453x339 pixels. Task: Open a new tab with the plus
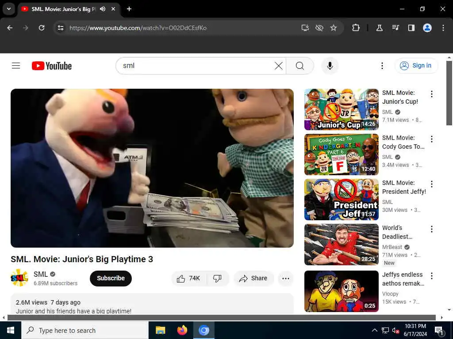tap(129, 9)
